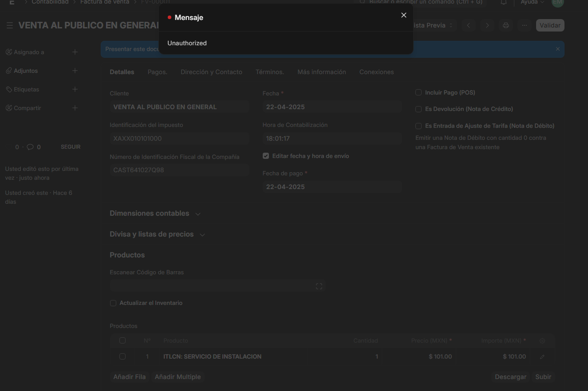Open the Ayuda dropdown menu

pos(532,2)
